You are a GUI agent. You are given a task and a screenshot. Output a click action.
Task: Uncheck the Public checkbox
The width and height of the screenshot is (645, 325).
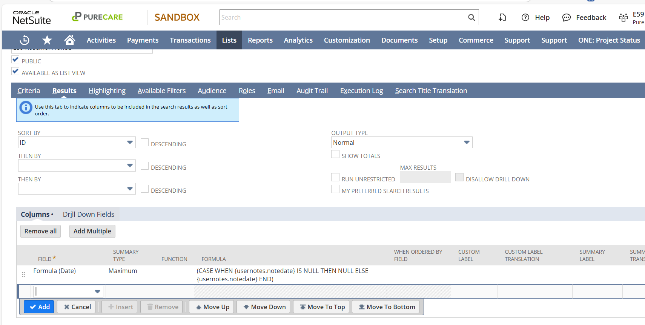[x=15, y=60]
